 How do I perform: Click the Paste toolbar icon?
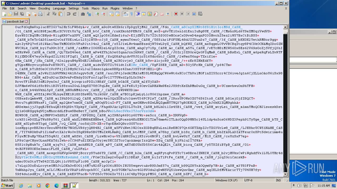(61, 14)
